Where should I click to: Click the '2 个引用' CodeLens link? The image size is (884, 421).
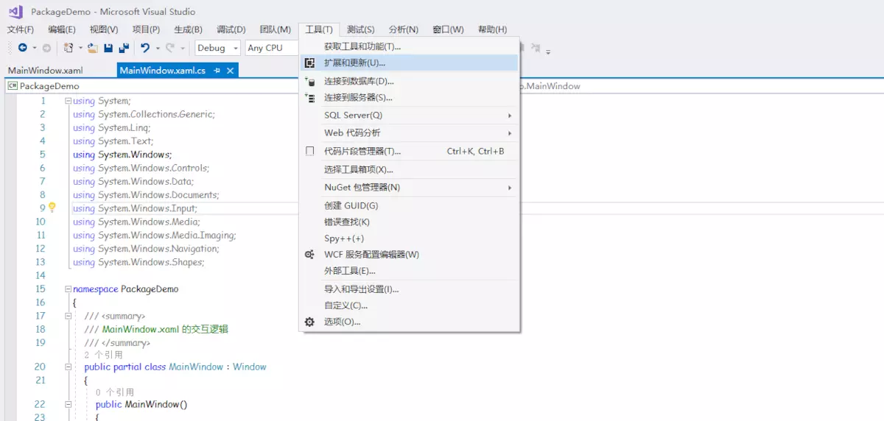pos(103,355)
